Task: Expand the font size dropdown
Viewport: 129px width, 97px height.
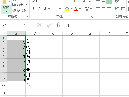Action: (79, 1)
